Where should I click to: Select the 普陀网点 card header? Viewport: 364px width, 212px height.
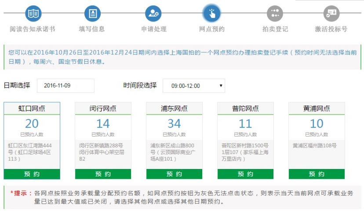click(x=245, y=108)
